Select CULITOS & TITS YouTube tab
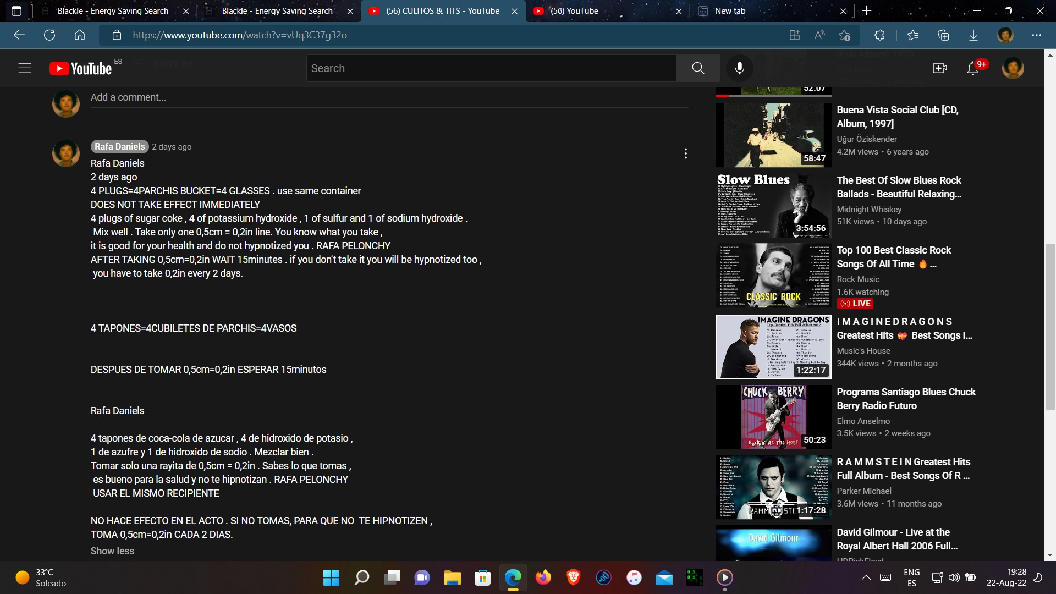The height and width of the screenshot is (594, 1056). [443, 11]
